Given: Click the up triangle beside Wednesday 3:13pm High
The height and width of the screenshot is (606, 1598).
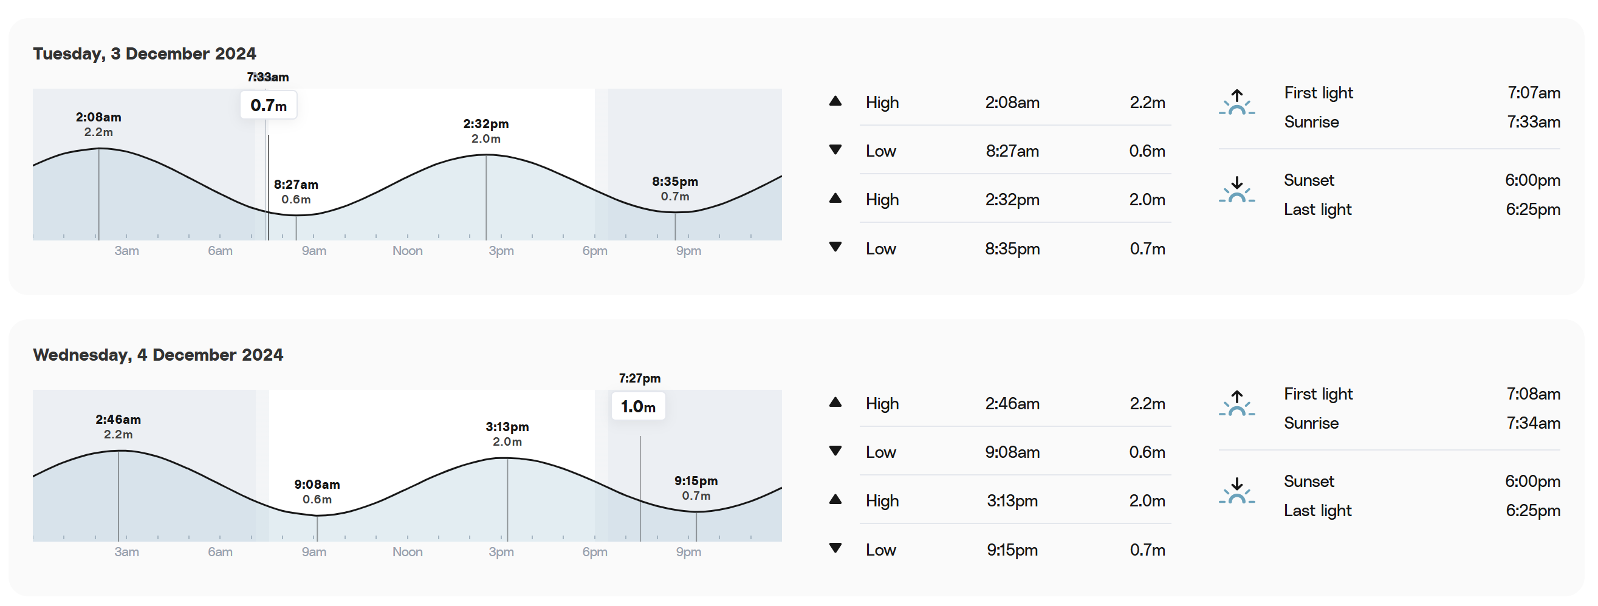Looking at the screenshot, I should pyautogui.click(x=835, y=499).
